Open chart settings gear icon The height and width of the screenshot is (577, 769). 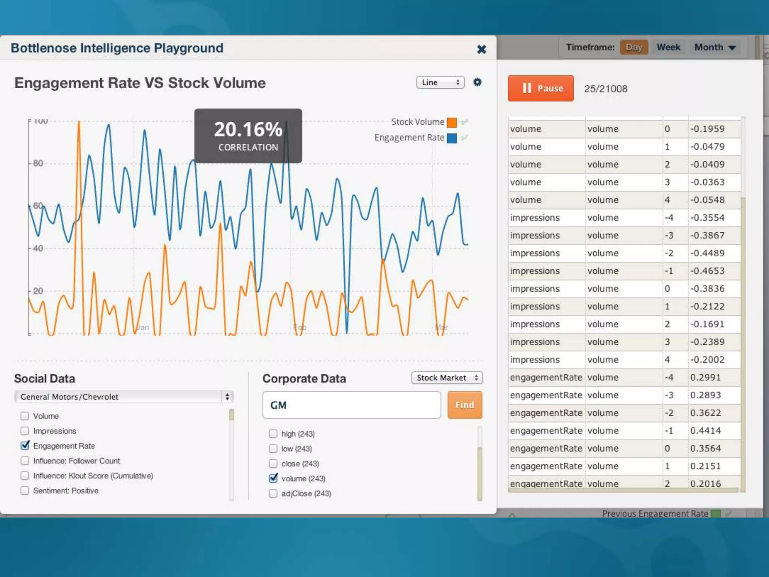(477, 82)
